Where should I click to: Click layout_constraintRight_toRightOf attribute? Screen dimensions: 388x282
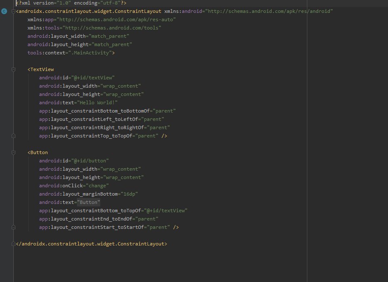click(x=104, y=128)
